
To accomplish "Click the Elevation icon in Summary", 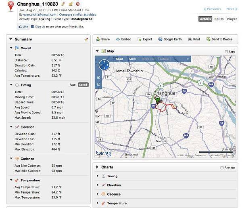I will 17,127.
